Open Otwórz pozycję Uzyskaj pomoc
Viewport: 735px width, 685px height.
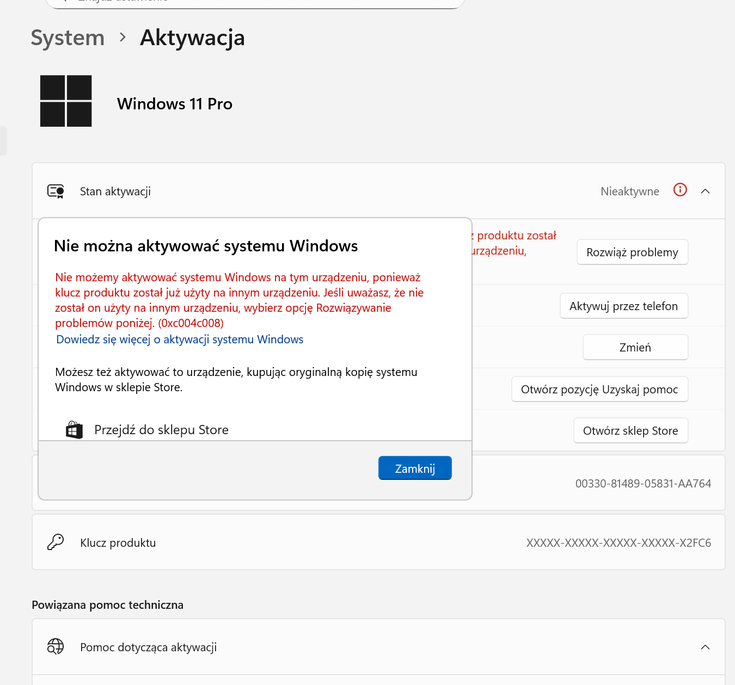(599, 390)
